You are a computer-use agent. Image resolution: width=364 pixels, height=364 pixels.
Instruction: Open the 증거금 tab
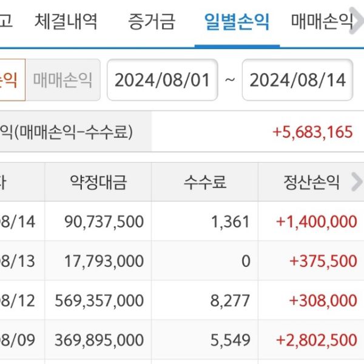tap(152, 23)
